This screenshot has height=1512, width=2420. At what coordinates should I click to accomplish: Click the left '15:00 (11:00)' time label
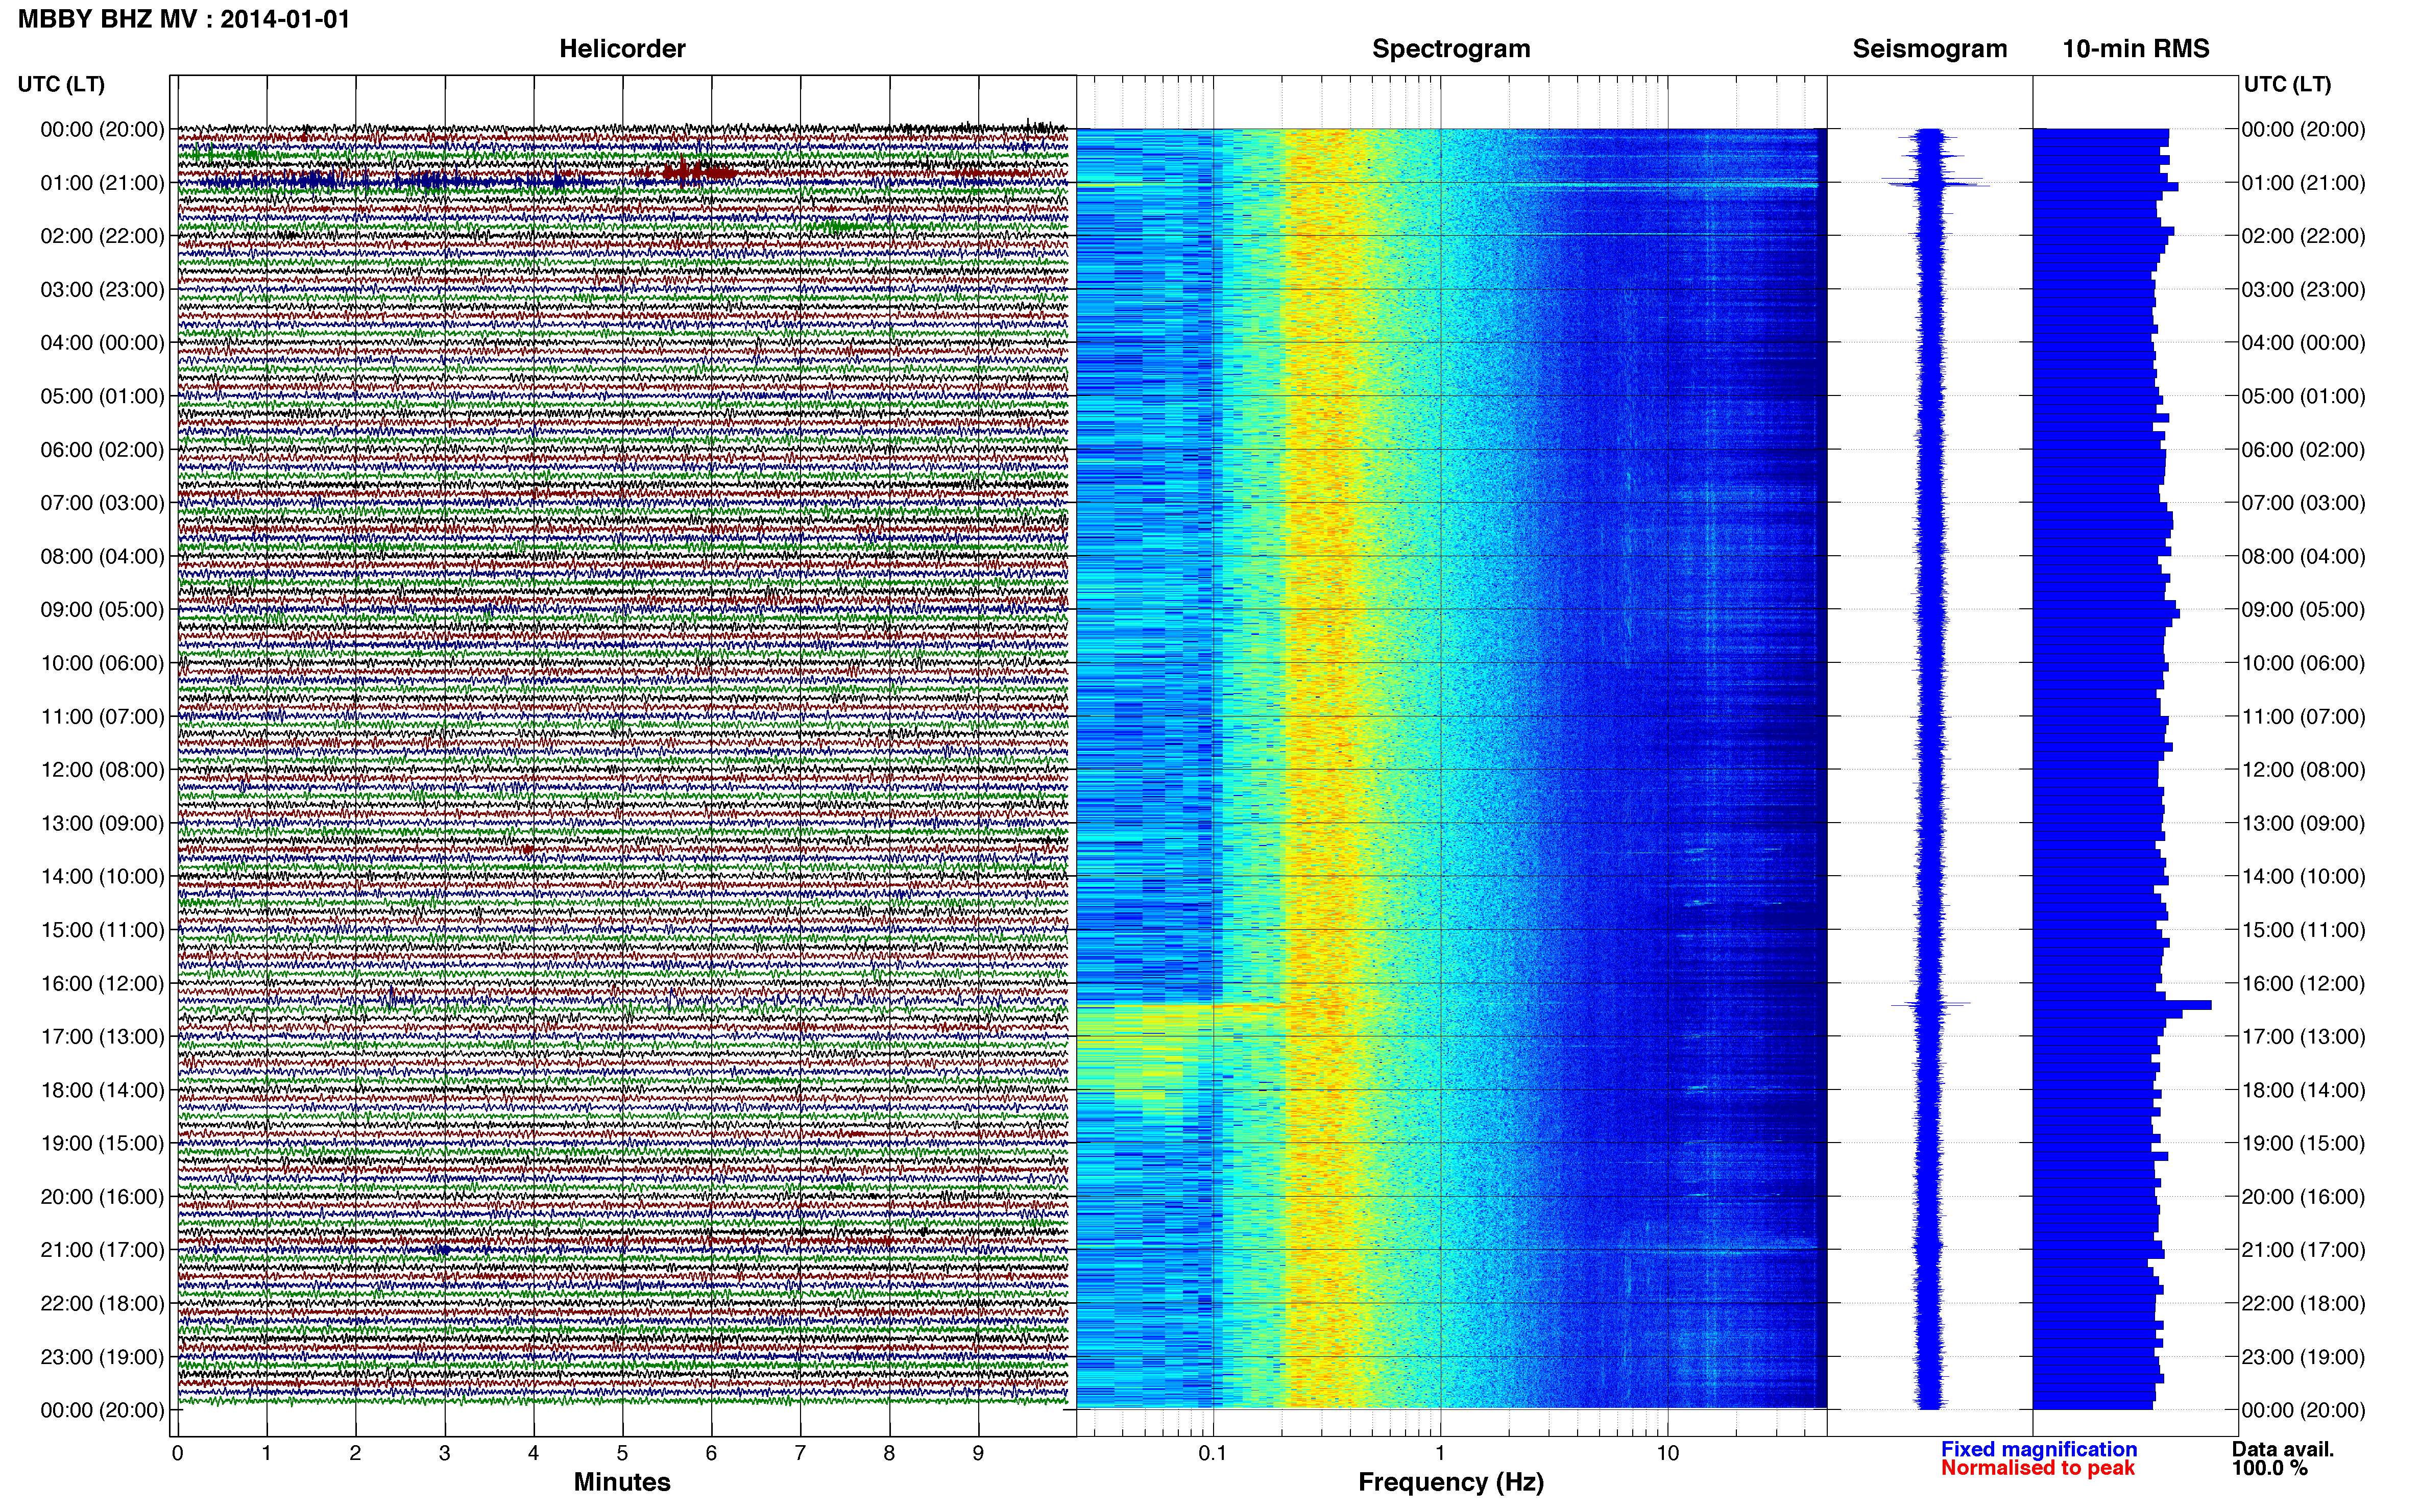point(102,930)
